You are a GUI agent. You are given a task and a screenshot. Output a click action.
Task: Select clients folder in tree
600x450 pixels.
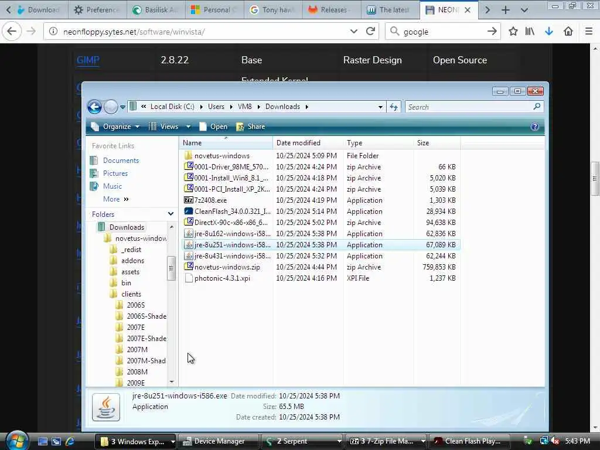[131, 294]
